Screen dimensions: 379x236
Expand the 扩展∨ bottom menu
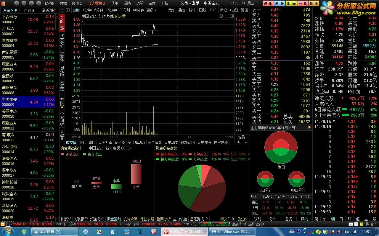(x=66, y=219)
